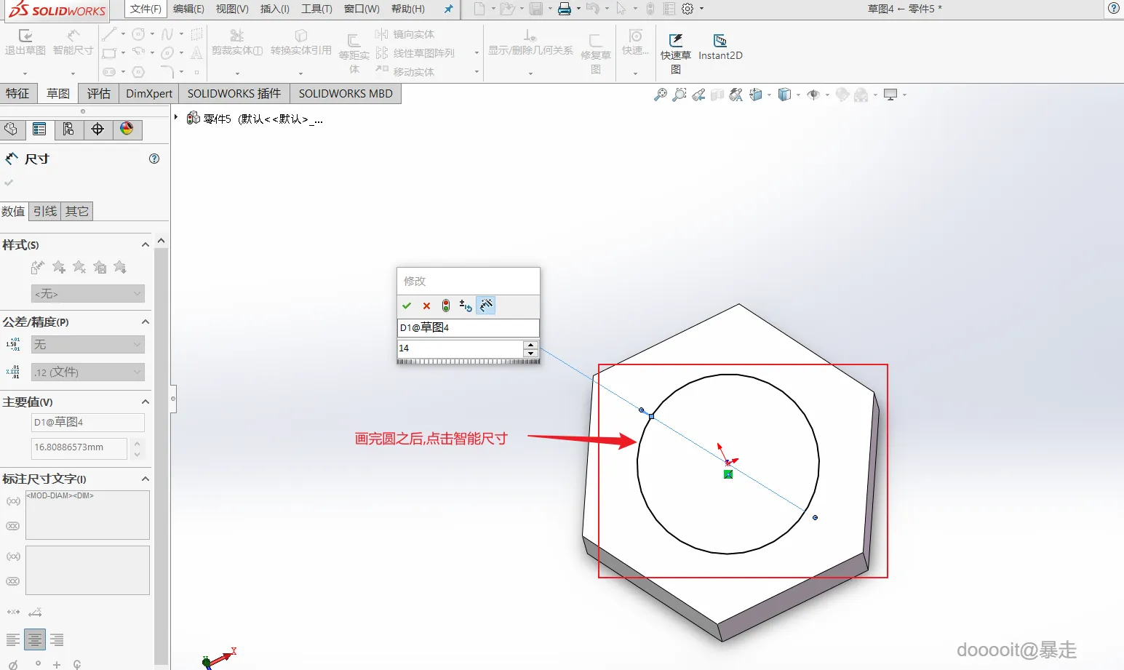Cancel the Modify dialog with red X
The width and height of the screenshot is (1124, 670).
point(426,306)
